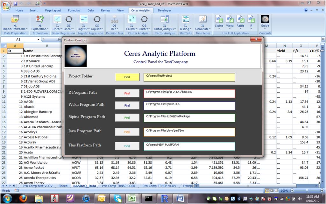The width and height of the screenshot is (326, 204).
Task: Open the Page Layout ribbon tab
Action: pos(53,11)
